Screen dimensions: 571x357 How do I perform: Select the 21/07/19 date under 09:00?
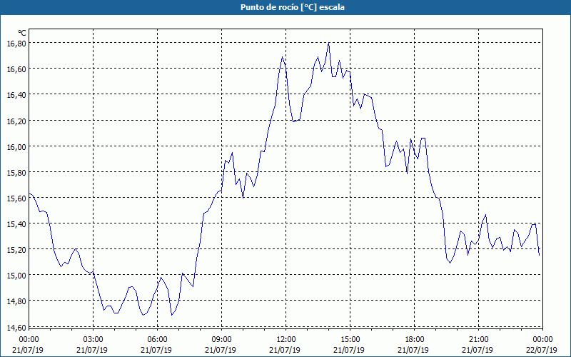pyautogui.click(x=221, y=350)
